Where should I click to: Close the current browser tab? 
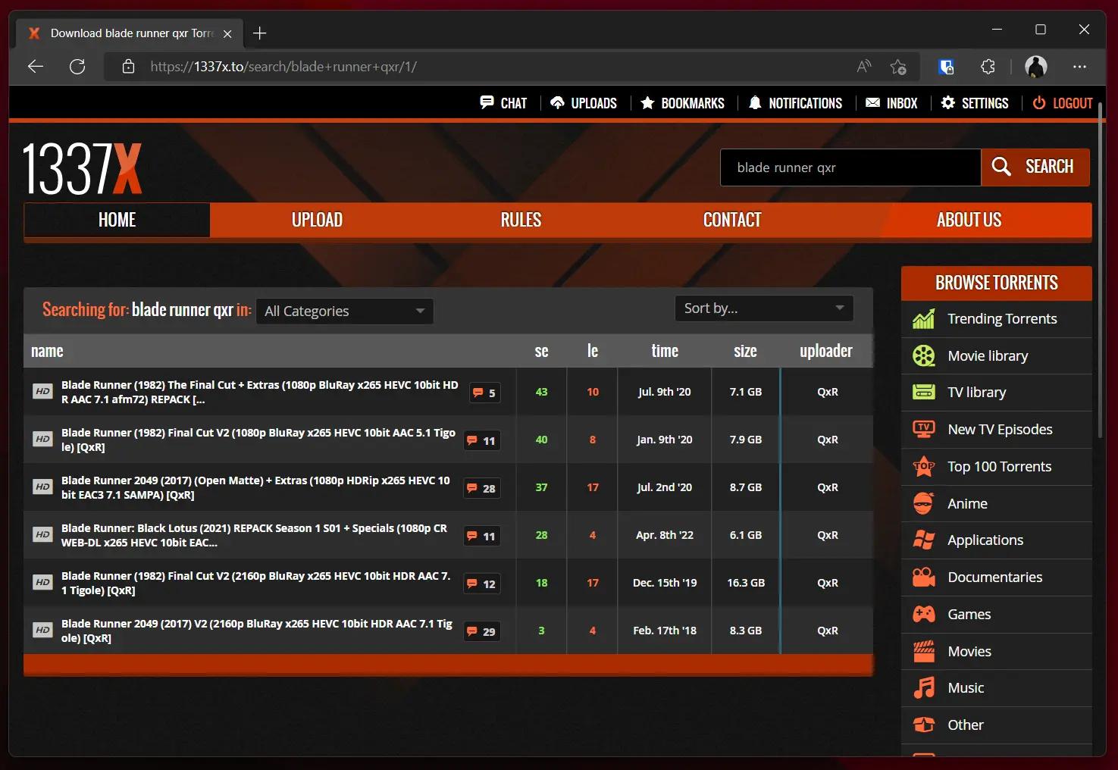tap(227, 33)
